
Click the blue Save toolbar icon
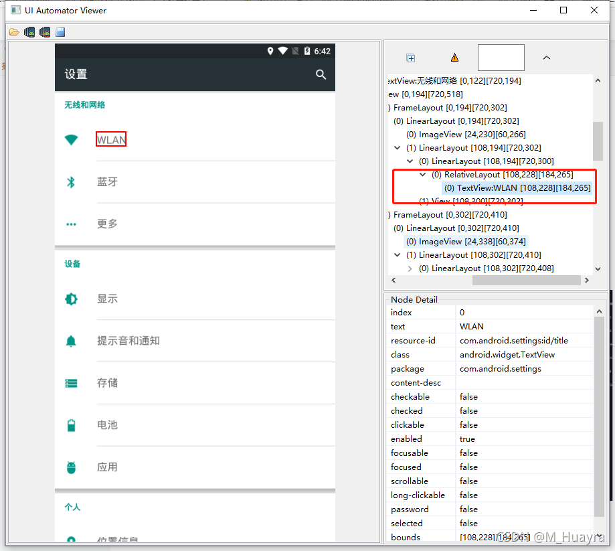tap(60, 32)
